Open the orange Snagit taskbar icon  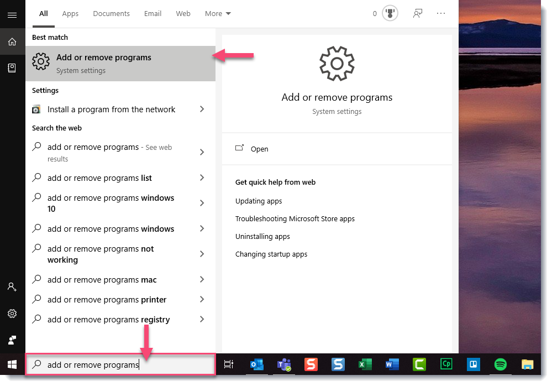tap(311, 364)
